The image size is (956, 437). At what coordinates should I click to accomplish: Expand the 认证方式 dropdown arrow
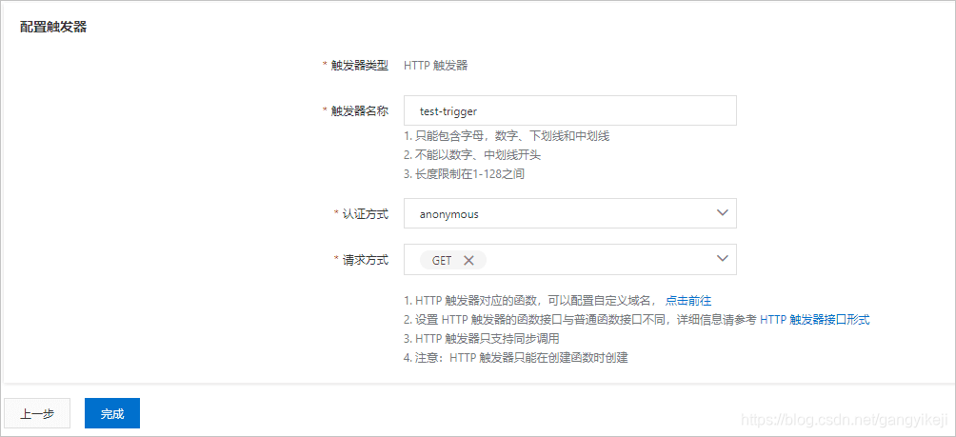point(723,212)
